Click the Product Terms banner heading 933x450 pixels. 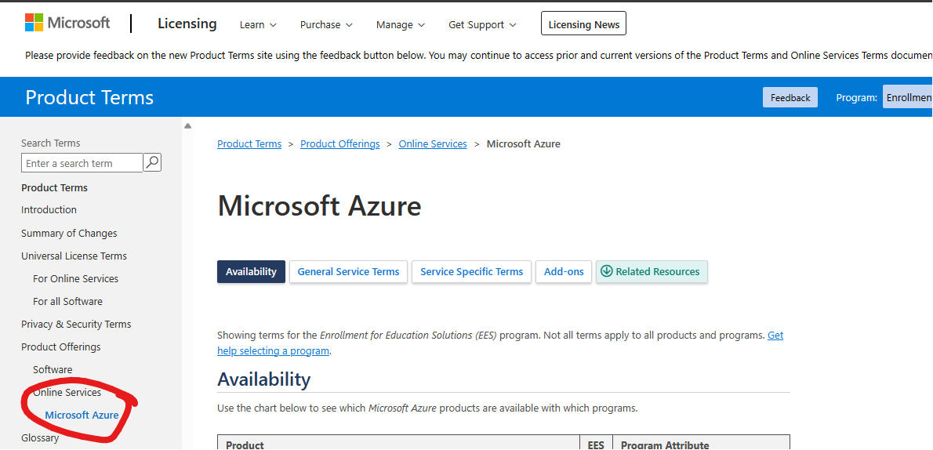(x=89, y=97)
